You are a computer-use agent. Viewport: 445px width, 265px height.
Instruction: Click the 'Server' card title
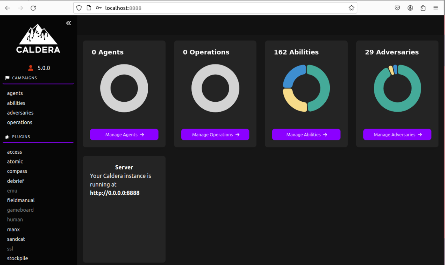(124, 167)
